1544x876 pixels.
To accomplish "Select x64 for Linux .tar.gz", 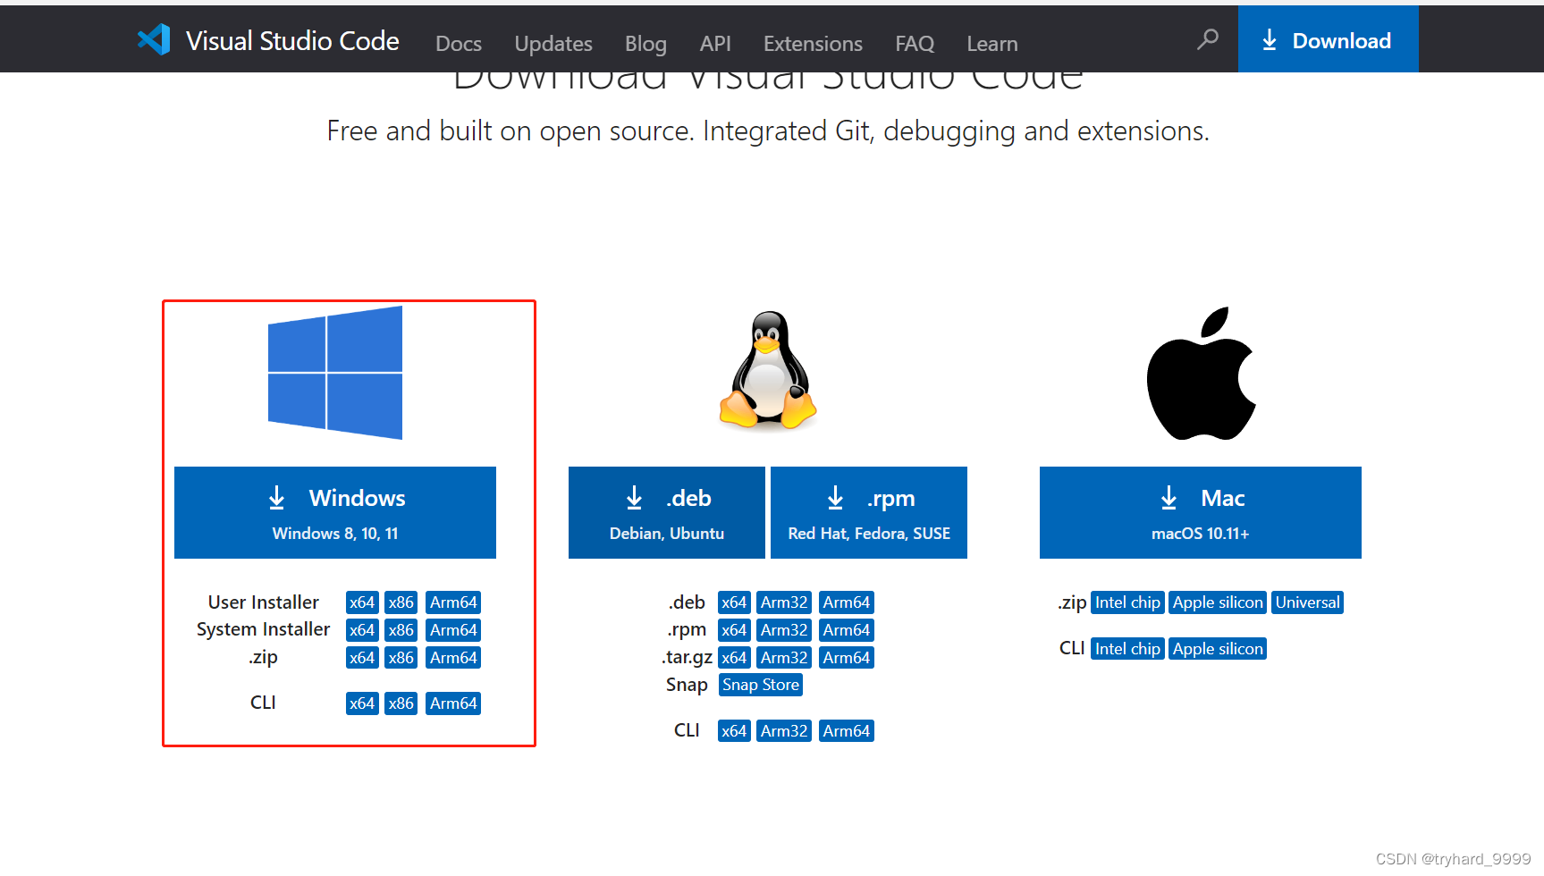I will click(x=734, y=658).
